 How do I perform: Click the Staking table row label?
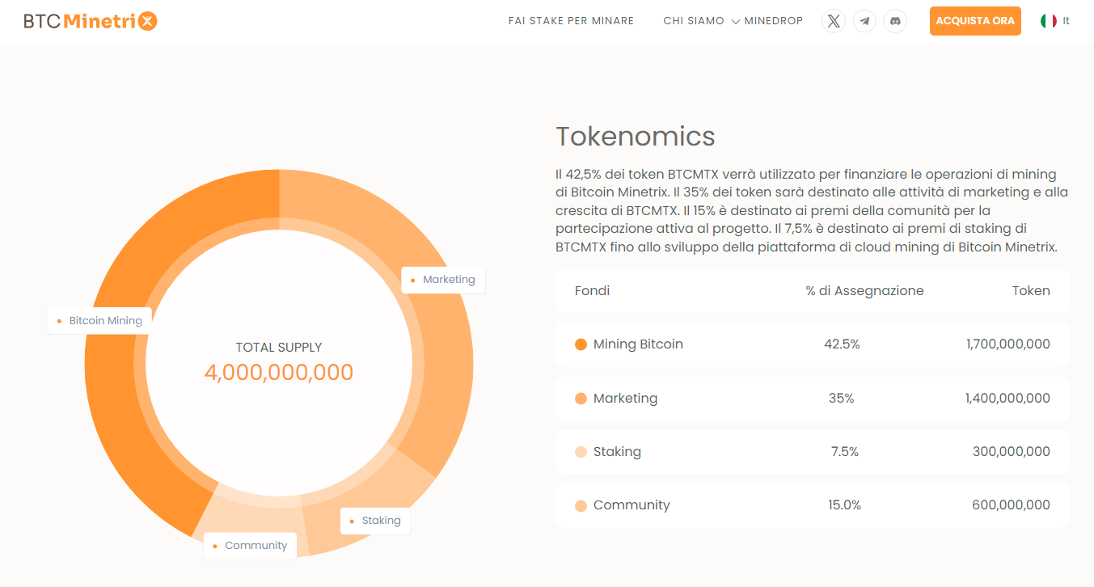(617, 452)
